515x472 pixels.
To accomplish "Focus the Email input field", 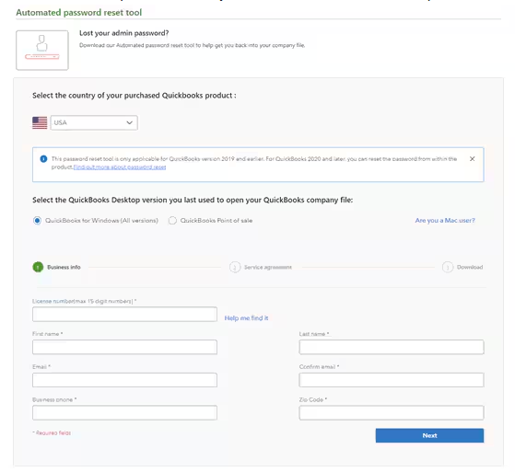I will click(124, 380).
